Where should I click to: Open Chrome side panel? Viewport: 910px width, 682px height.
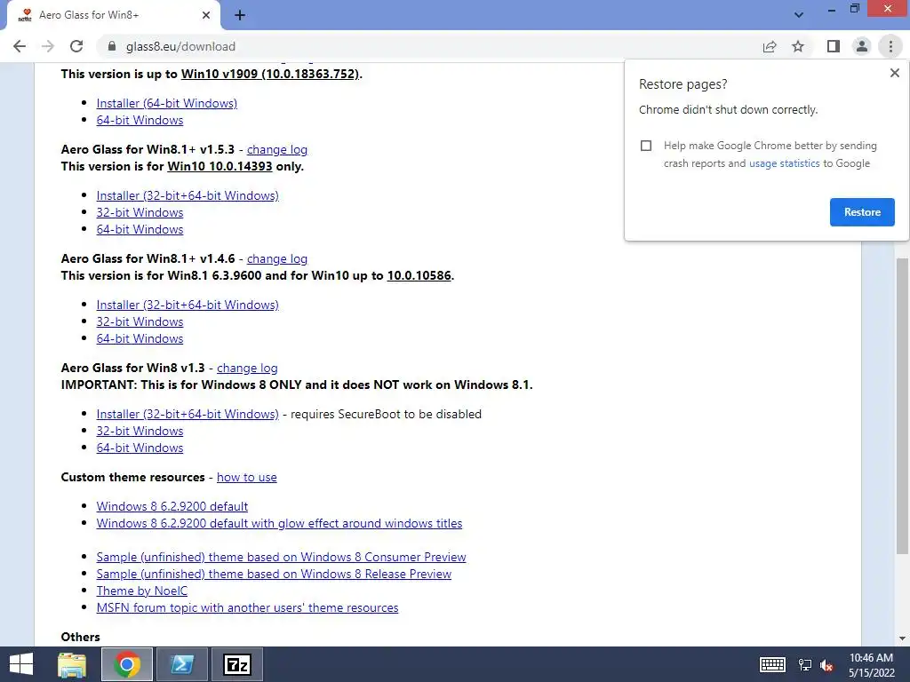coord(834,46)
